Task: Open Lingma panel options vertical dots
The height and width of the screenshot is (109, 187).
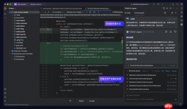Action: tap(174, 8)
